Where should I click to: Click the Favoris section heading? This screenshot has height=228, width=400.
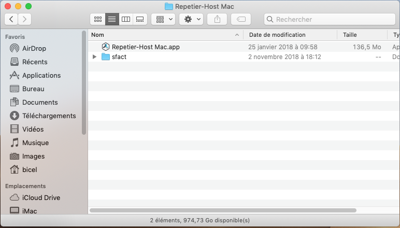click(15, 37)
